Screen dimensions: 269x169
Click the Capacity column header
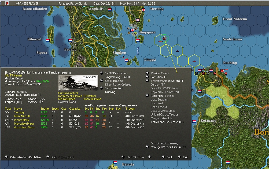pos(75,109)
